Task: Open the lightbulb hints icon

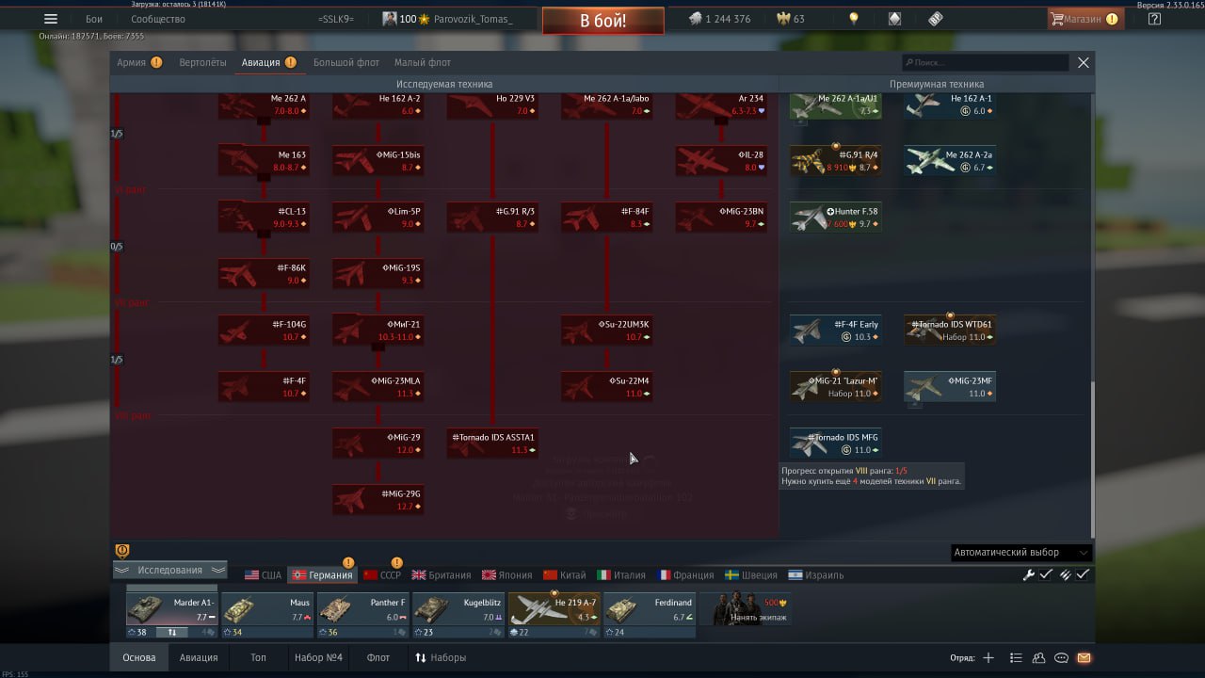Action: coord(854,19)
